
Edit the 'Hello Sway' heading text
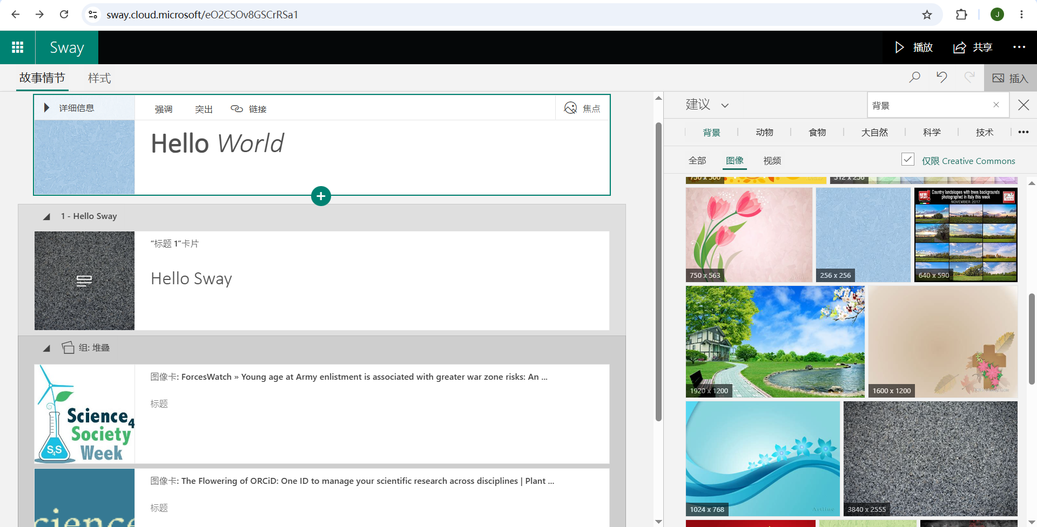[191, 279]
